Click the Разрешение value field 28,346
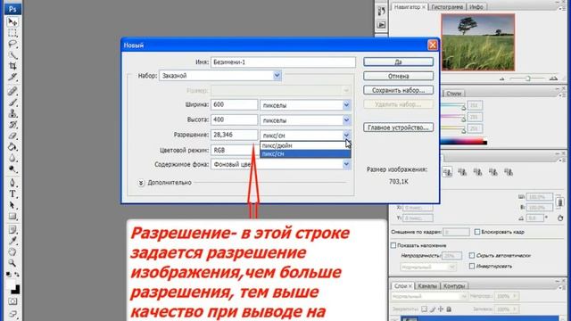Screen dimensions: 571x321 pyautogui.click(x=234, y=135)
